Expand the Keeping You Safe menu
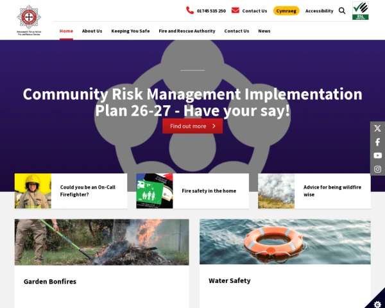 pos(130,31)
